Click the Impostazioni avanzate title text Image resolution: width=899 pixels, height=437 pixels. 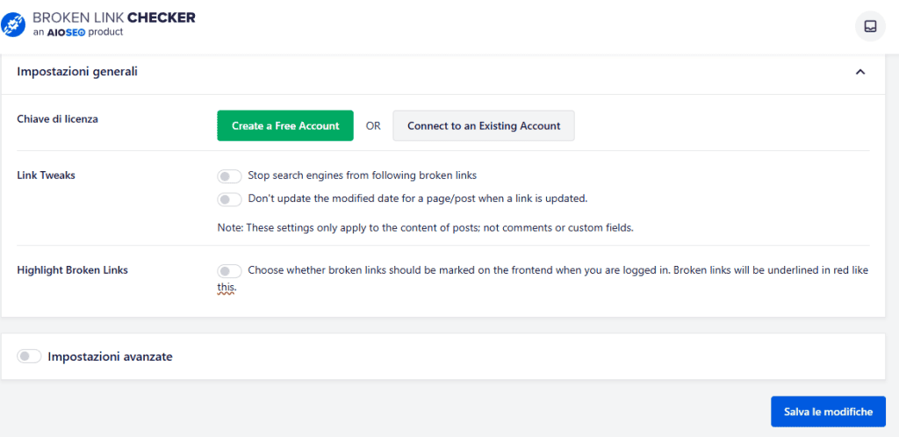click(x=110, y=357)
